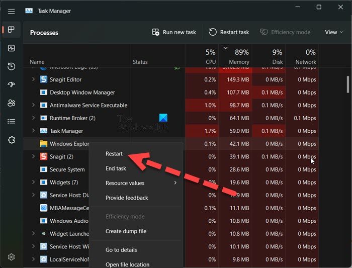Open the Performance page sidebar icon

11,48
